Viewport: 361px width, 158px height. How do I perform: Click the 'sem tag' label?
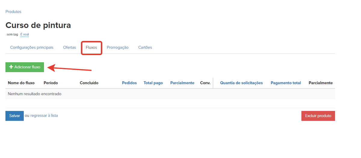12,34
